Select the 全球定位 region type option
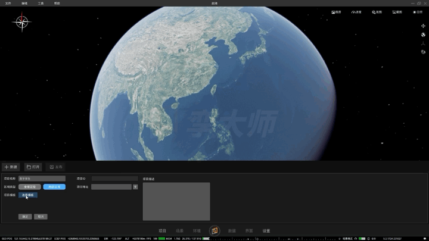 (x=30, y=187)
